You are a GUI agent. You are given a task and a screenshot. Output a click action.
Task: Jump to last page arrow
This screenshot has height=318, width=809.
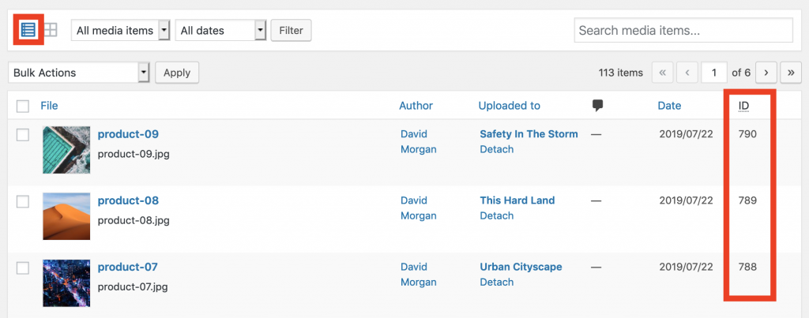click(x=790, y=73)
